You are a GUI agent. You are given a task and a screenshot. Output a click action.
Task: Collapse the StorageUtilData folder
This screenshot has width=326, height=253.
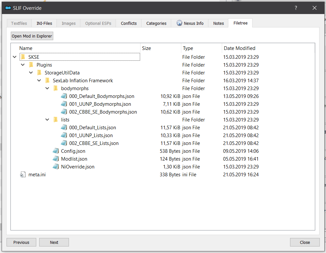pos(31,73)
